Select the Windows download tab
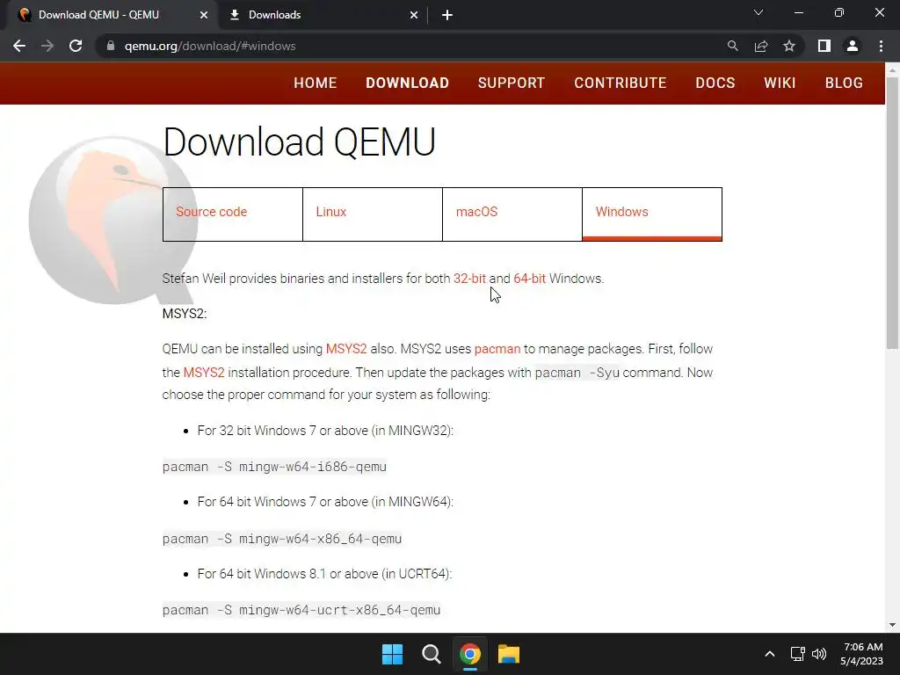This screenshot has width=900, height=675. click(652, 214)
